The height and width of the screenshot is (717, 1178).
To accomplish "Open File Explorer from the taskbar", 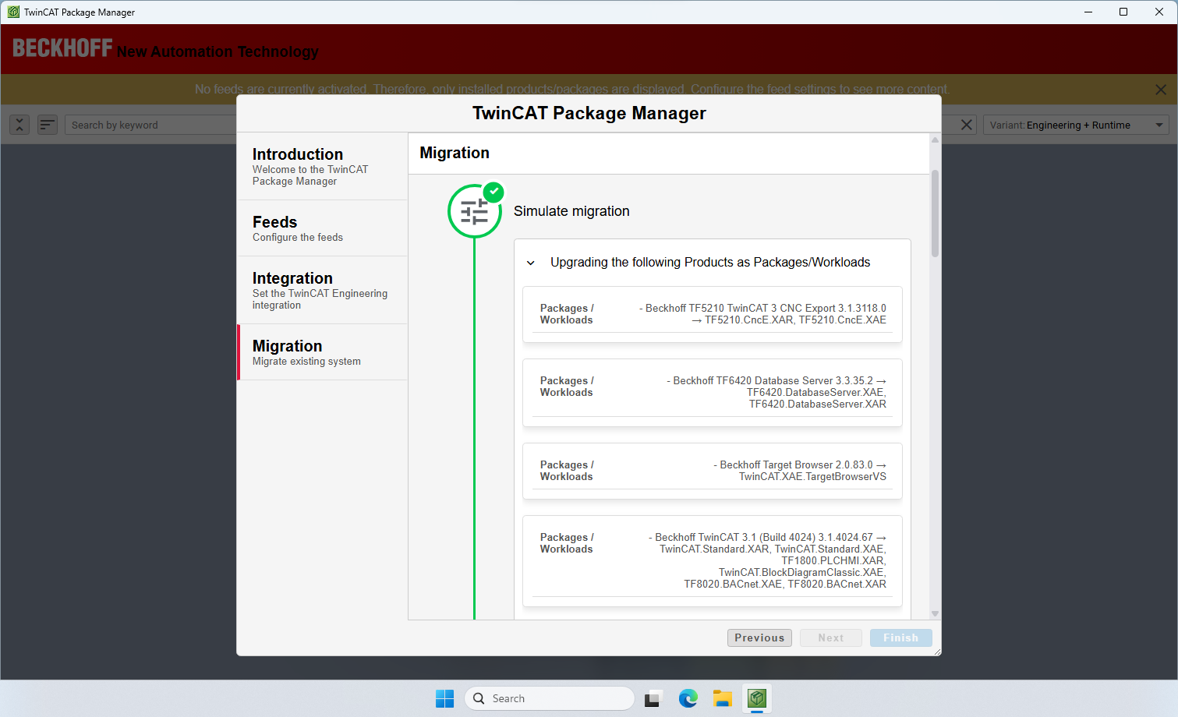I will 723,698.
